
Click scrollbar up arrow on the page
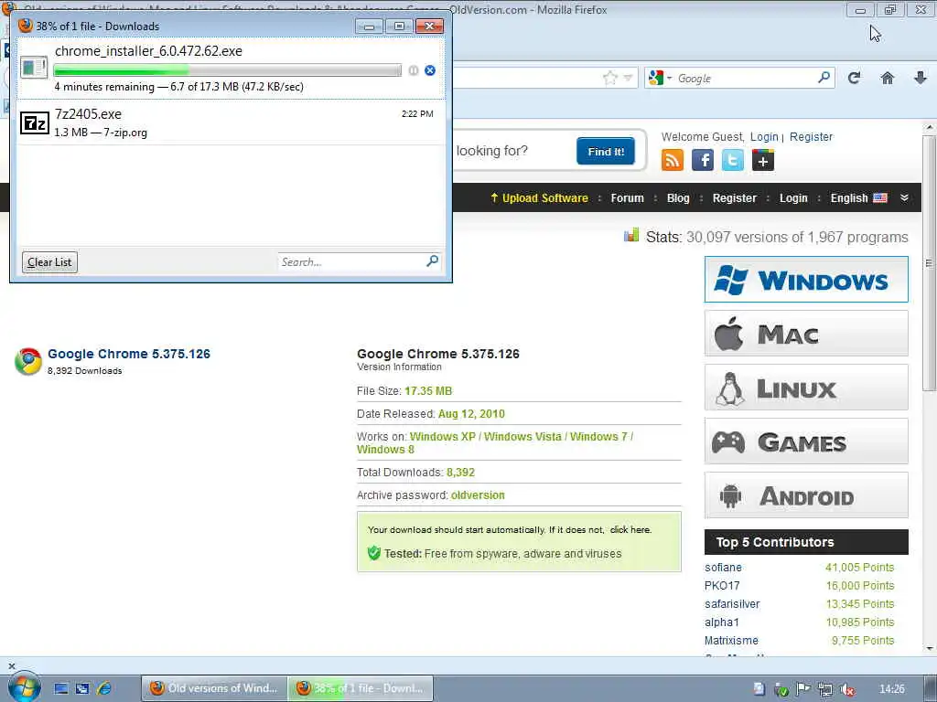point(929,128)
